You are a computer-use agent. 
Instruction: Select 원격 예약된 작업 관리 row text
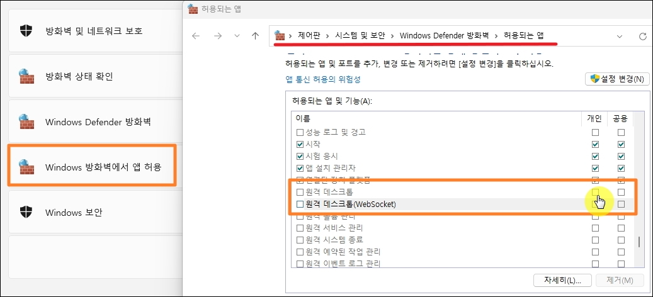click(x=343, y=252)
